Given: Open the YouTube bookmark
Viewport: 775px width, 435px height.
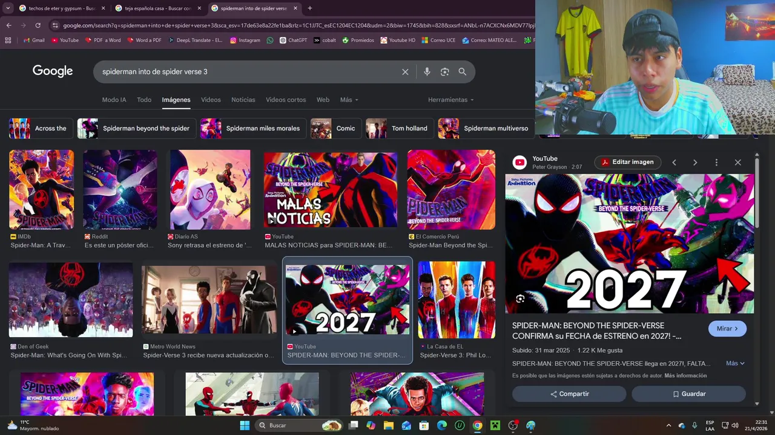Looking at the screenshot, I should 65,40.
